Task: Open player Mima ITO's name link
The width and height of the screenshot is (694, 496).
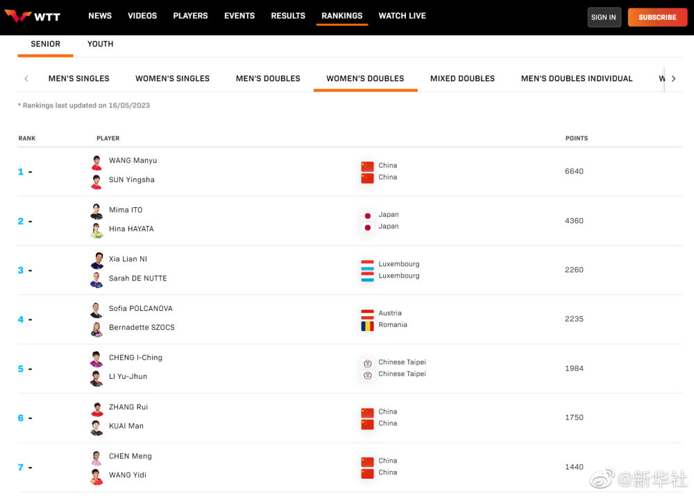Action: click(126, 210)
